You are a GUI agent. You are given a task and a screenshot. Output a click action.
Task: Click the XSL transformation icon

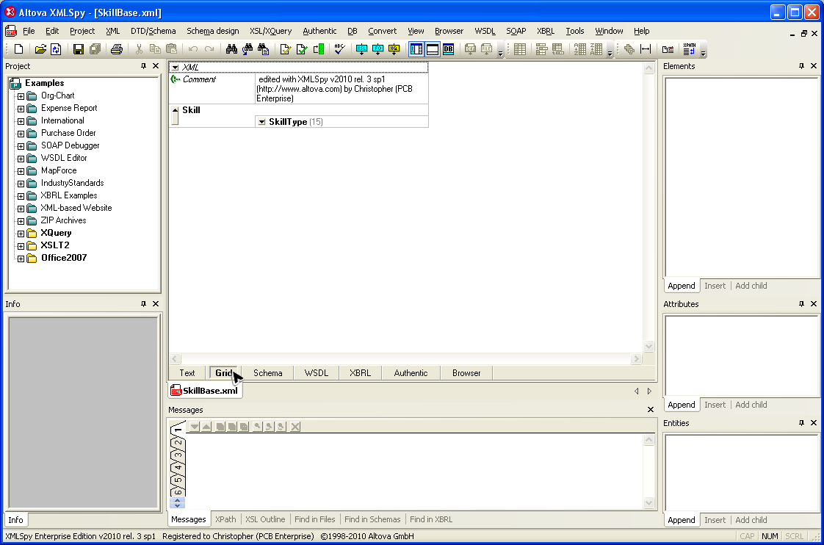point(361,49)
